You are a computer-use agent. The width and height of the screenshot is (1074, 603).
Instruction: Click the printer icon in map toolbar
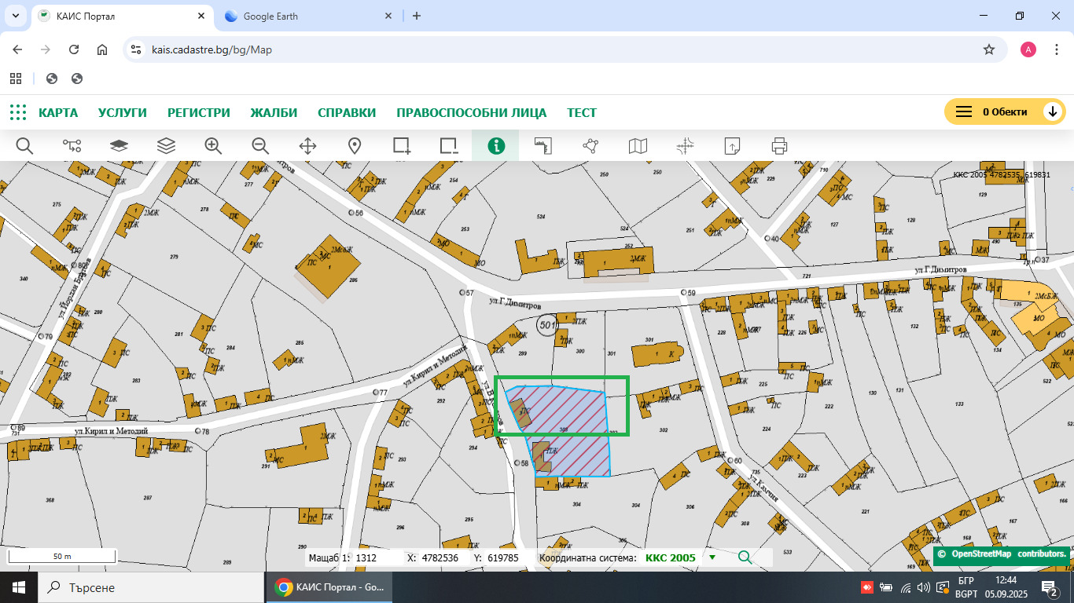click(x=779, y=145)
